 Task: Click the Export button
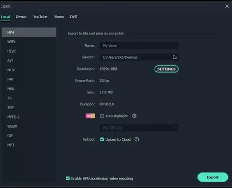[x=213, y=177]
